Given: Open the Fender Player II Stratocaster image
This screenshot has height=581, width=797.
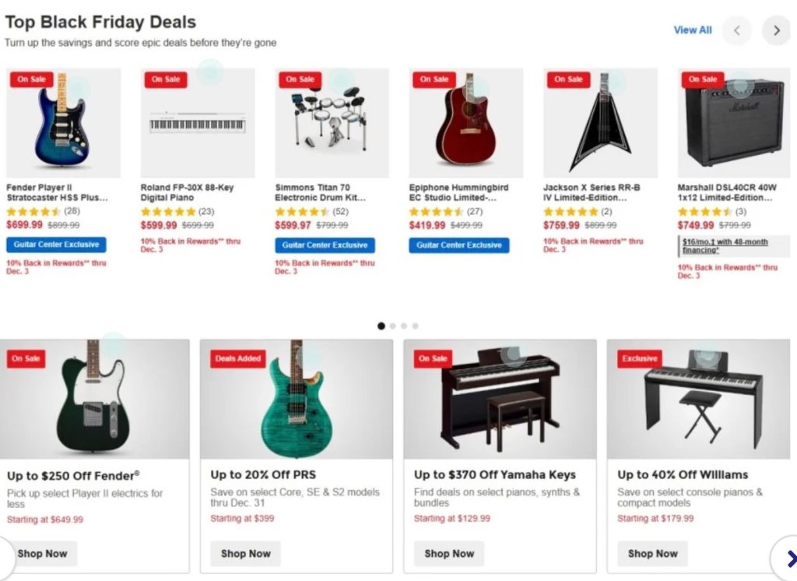Looking at the screenshot, I should point(62,122).
